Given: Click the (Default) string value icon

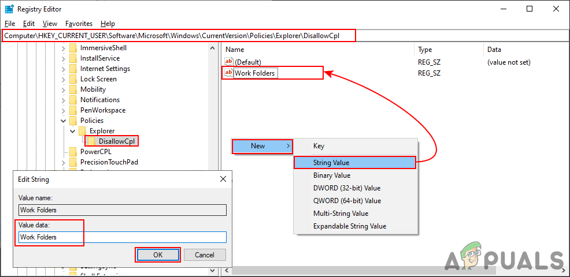Looking at the screenshot, I should 229,62.
